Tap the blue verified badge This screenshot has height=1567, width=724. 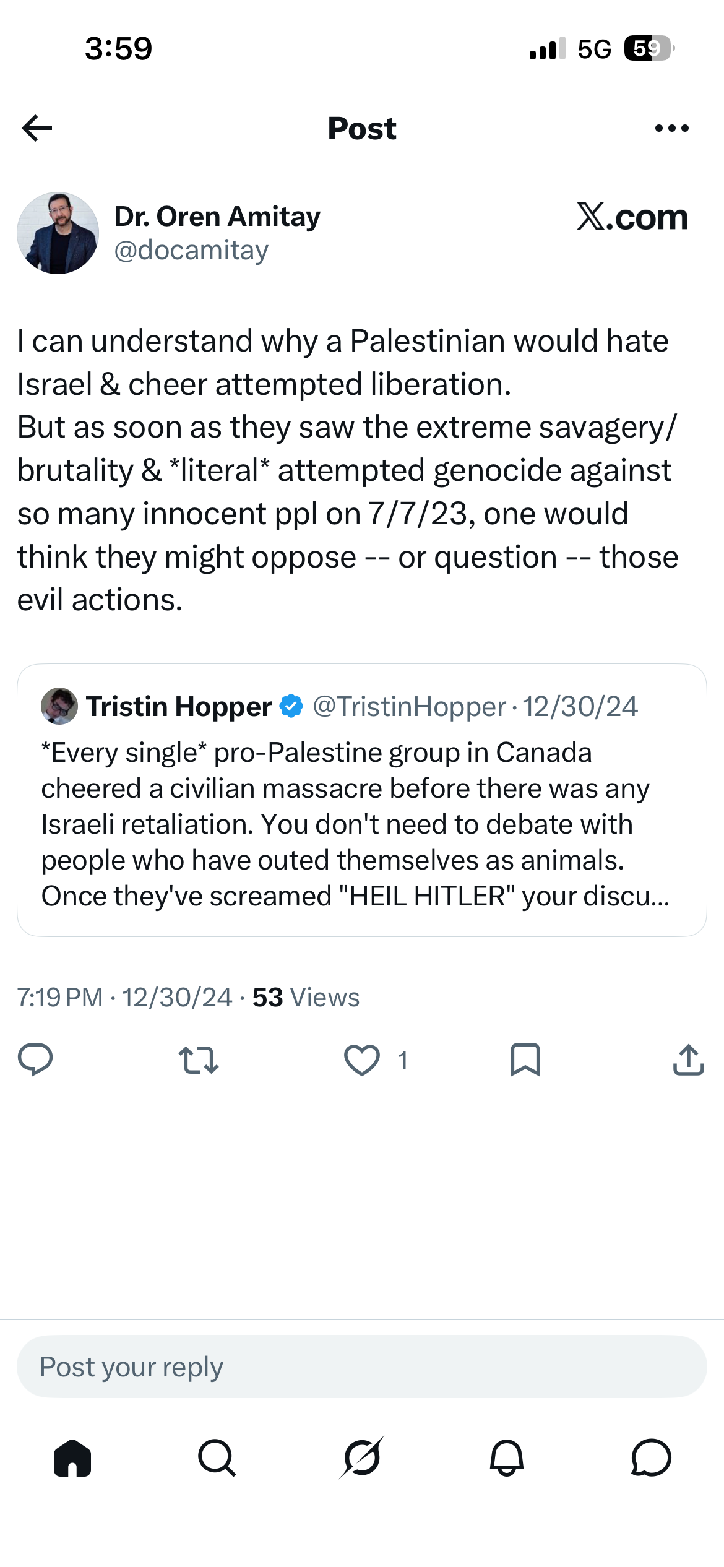click(291, 706)
